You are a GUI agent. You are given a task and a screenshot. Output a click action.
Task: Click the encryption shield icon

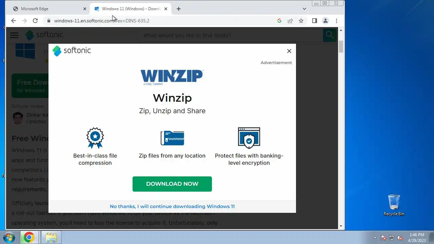(x=249, y=138)
